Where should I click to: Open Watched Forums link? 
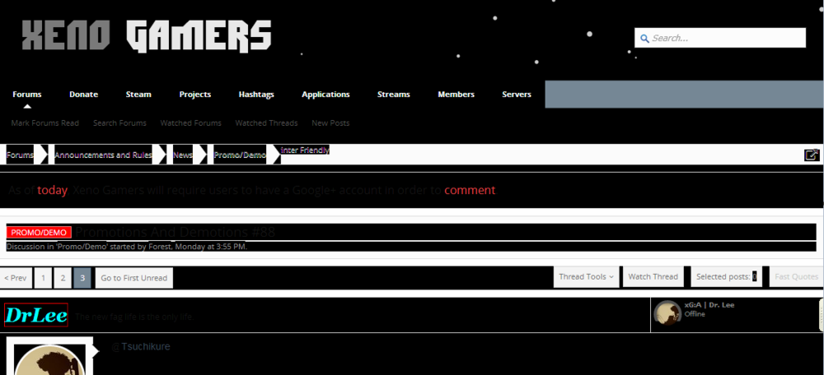point(191,123)
